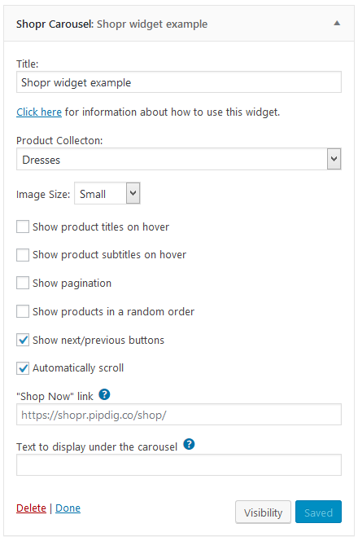The height and width of the screenshot is (541, 358).
Task: Enable Show products in a random order
Action: (23, 311)
